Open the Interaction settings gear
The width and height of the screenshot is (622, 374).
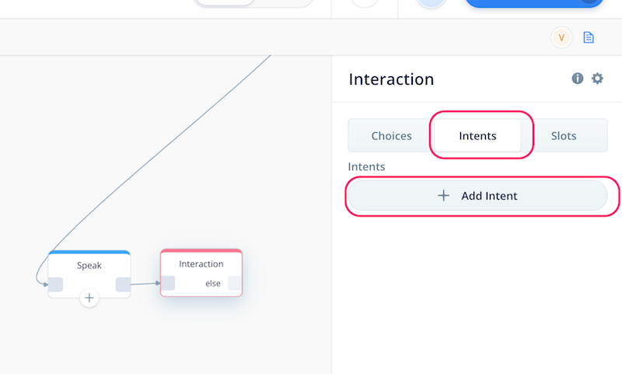(597, 79)
